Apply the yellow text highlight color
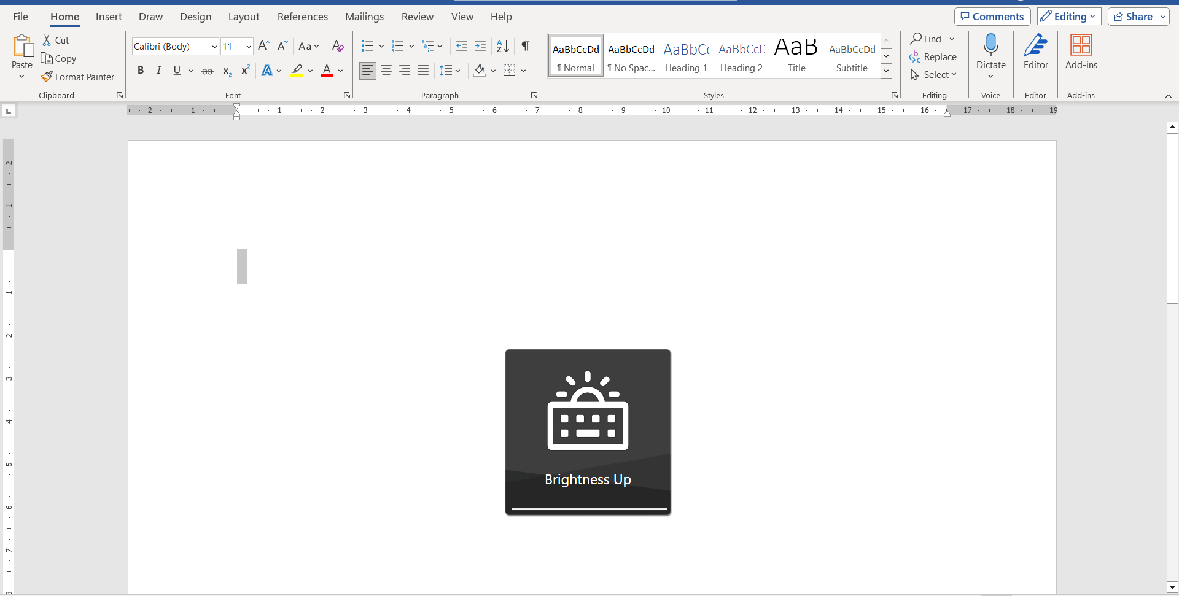This screenshot has height=596, width=1179. (x=297, y=71)
